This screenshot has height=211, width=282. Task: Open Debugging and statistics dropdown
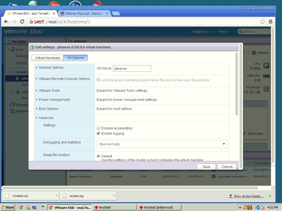(162, 144)
